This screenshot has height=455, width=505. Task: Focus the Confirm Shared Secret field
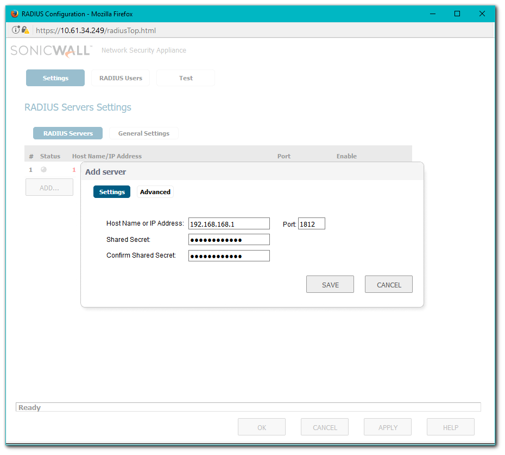click(229, 256)
